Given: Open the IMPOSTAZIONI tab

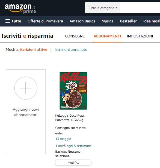Looking at the screenshot, I should tap(140, 36).
